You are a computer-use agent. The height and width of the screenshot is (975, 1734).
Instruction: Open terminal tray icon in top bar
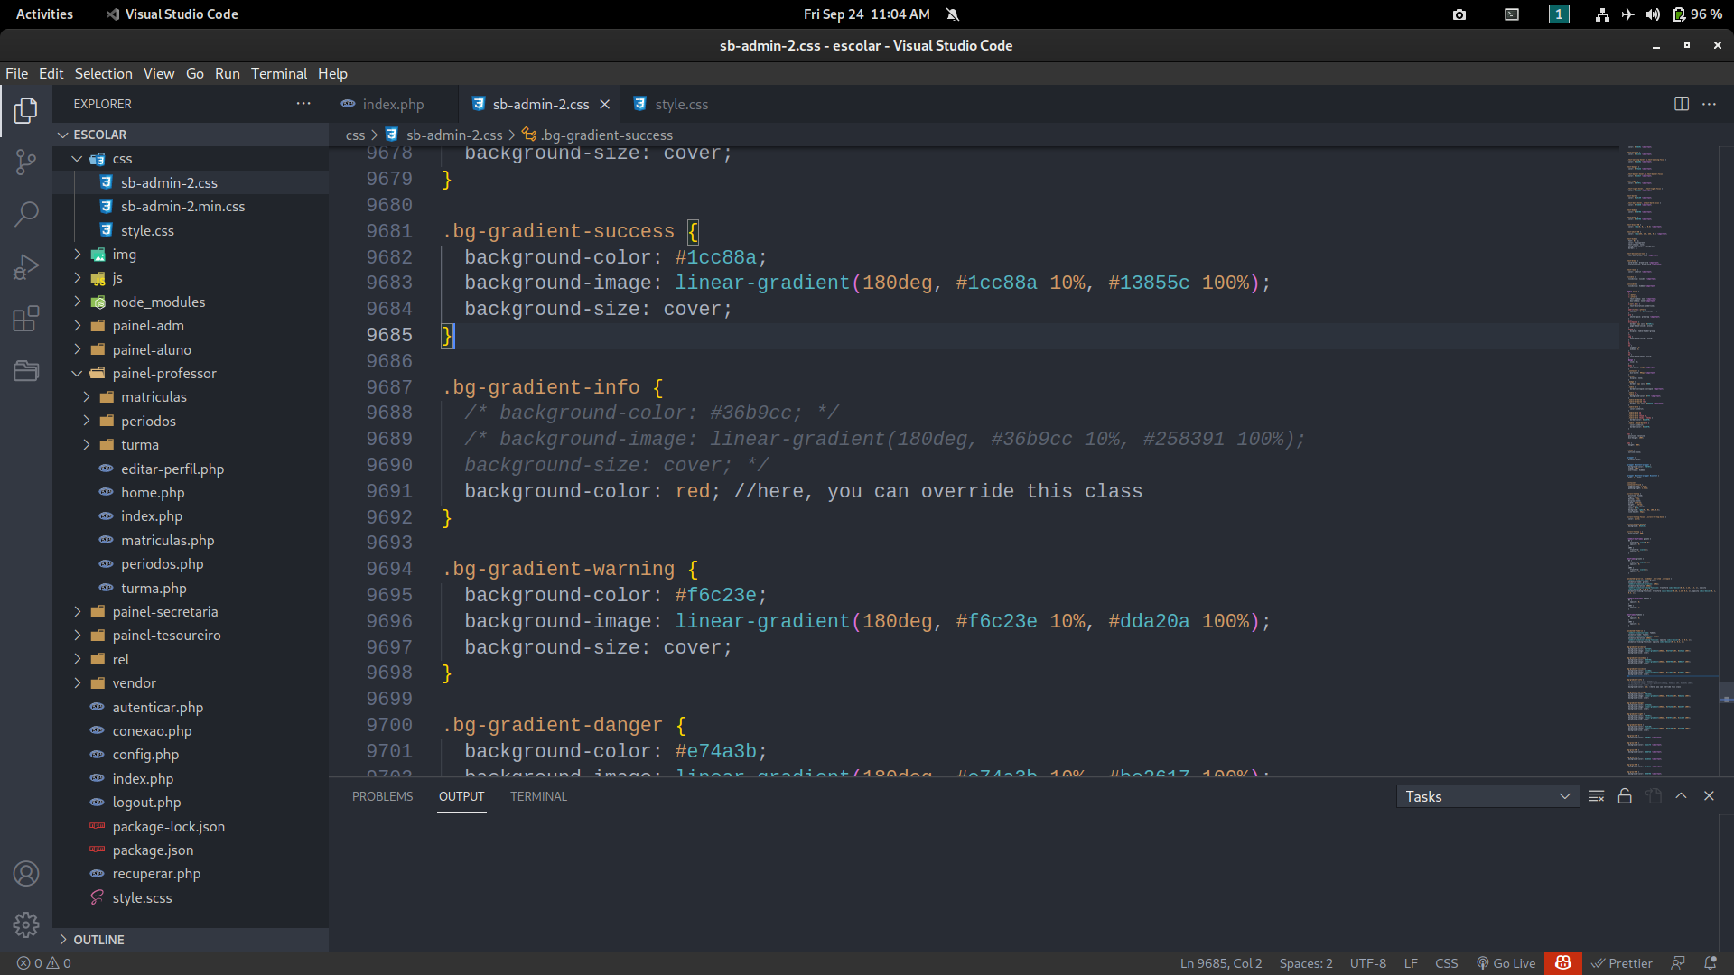1512,14
